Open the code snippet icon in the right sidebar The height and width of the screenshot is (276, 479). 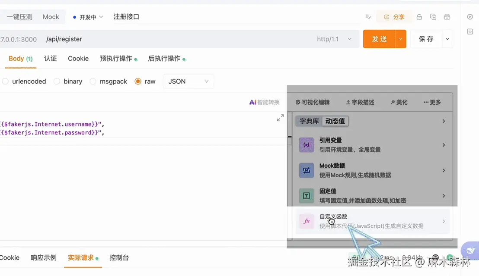point(470,31)
